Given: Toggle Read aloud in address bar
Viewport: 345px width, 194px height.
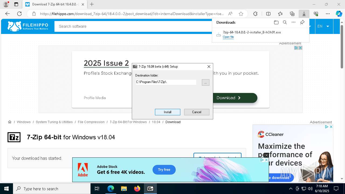Looking at the screenshot, I should coord(230,14).
